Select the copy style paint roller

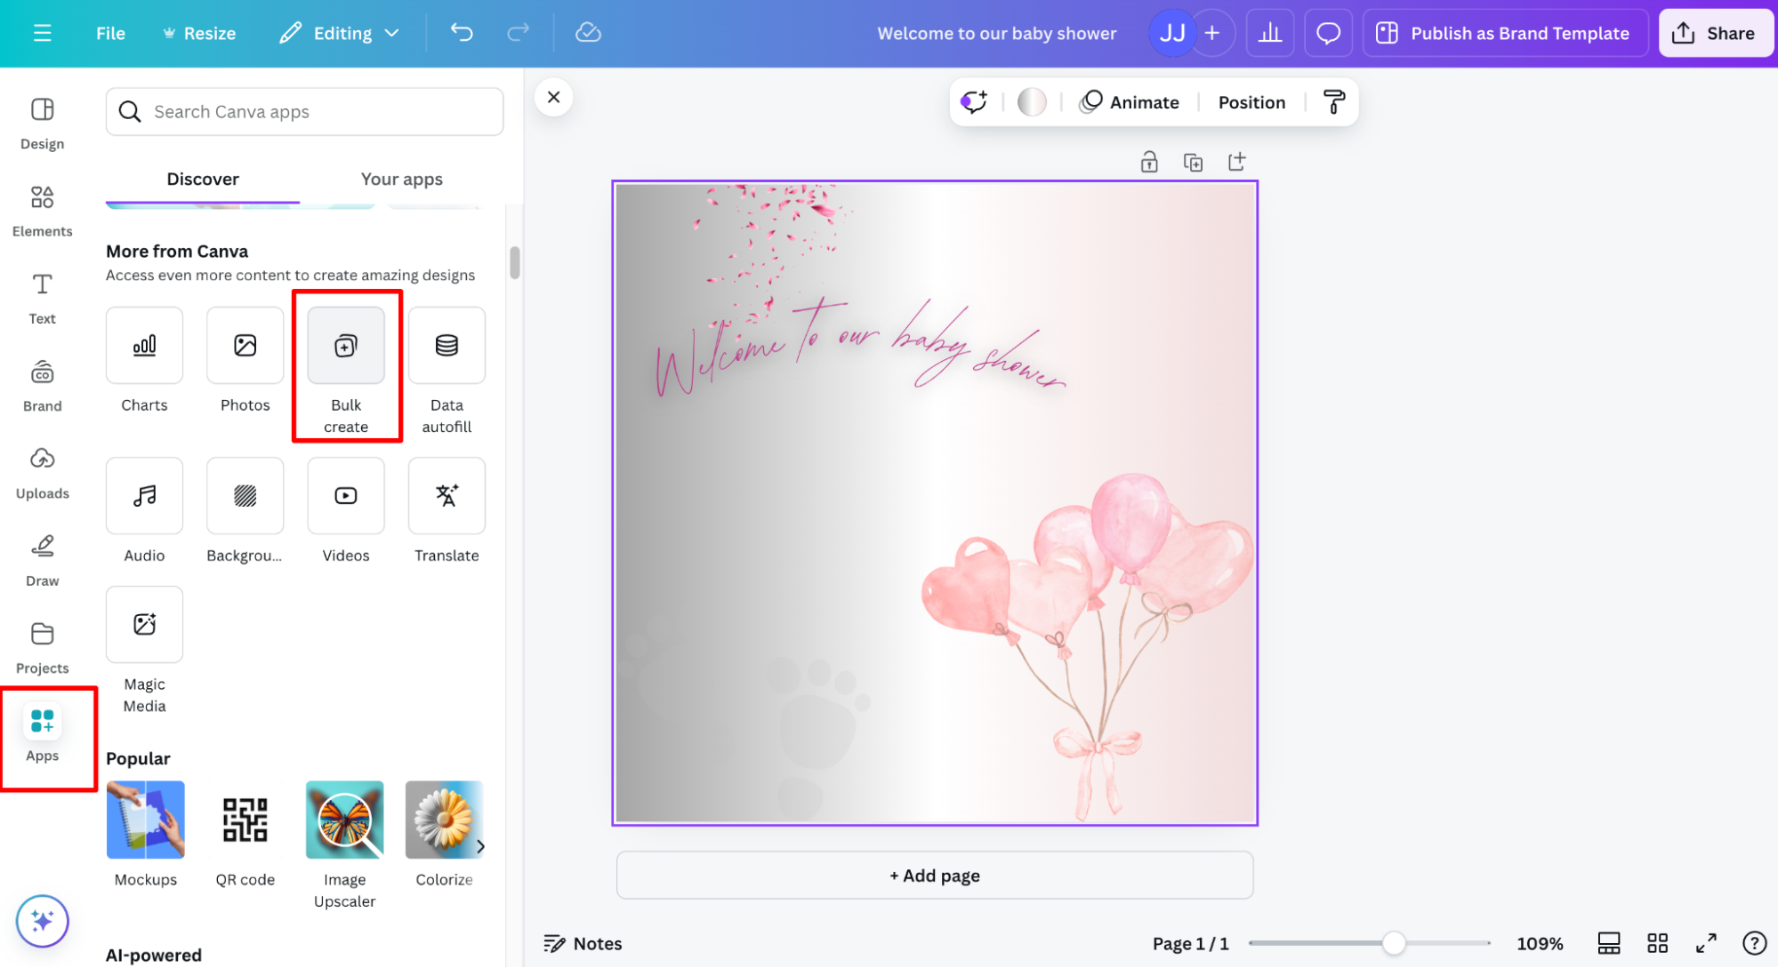point(1333,101)
